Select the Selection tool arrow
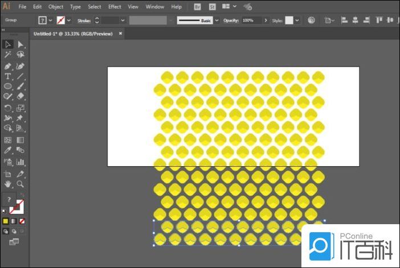Screen dimensions: 400x268 (x=8, y=44)
